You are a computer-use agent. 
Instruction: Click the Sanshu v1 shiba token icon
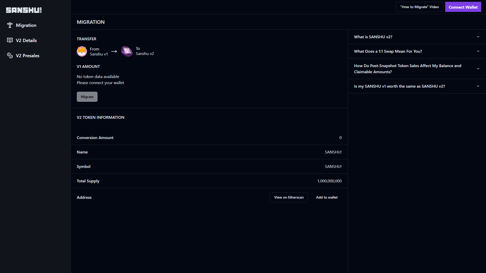82,51
